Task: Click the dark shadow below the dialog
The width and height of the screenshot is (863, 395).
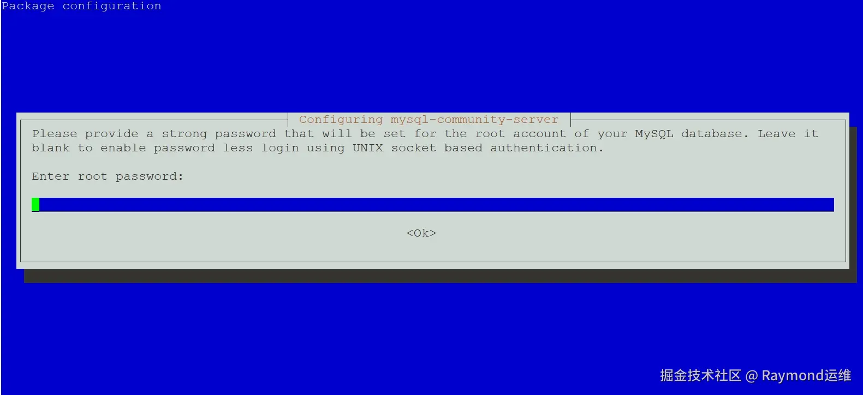Action: point(440,276)
